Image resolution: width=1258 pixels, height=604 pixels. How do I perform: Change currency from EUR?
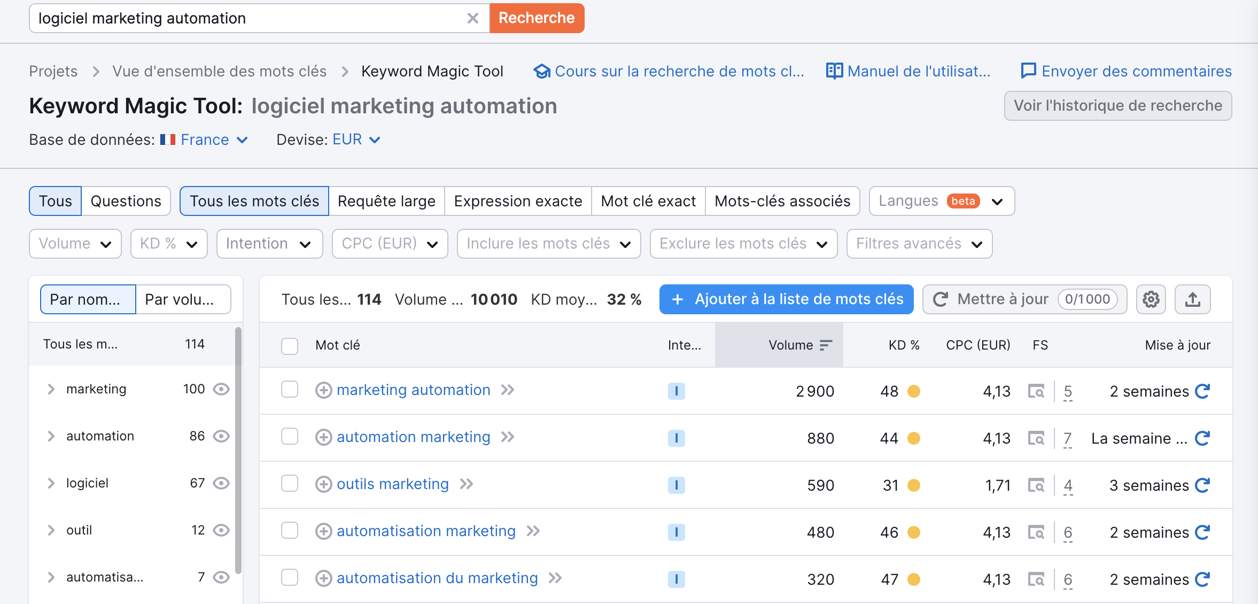pyautogui.click(x=356, y=140)
